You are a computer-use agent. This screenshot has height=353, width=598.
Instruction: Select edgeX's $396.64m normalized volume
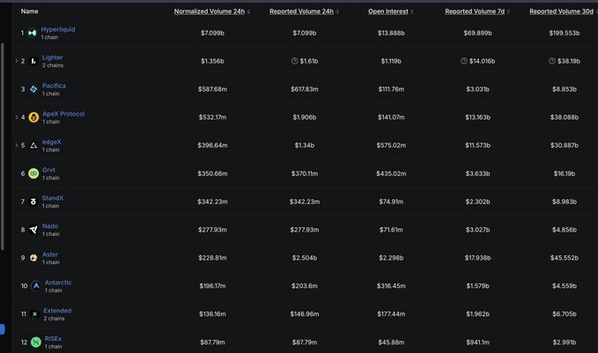(212, 145)
